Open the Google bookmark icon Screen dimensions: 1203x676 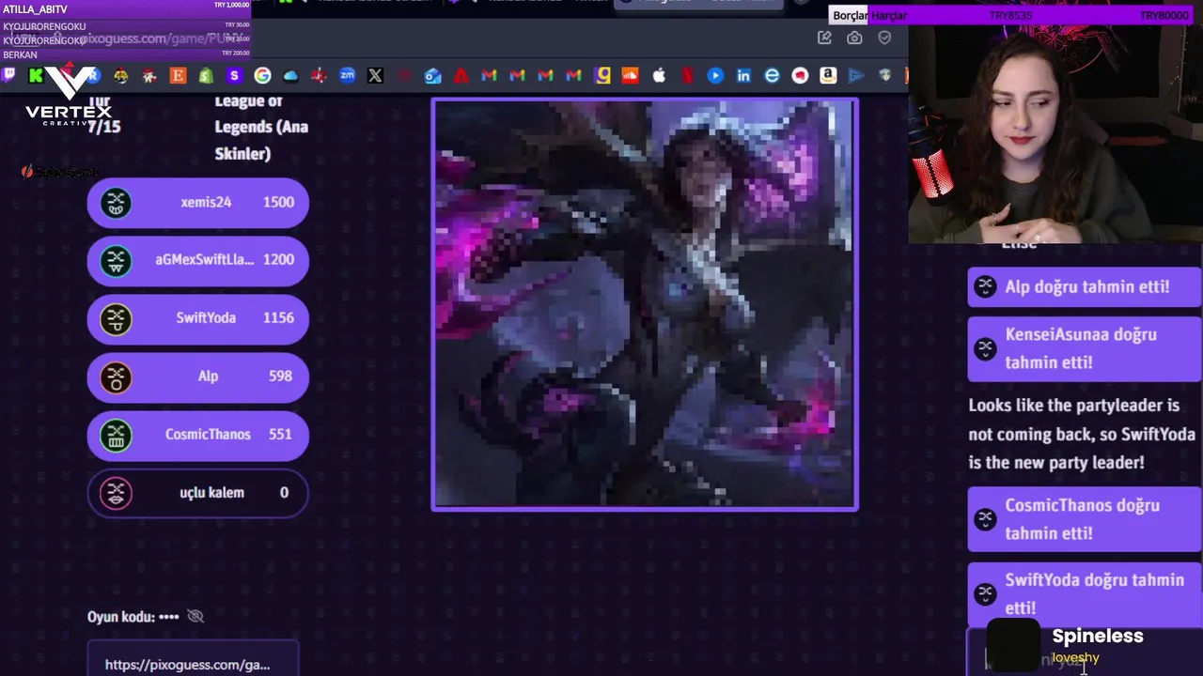coord(262,75)
